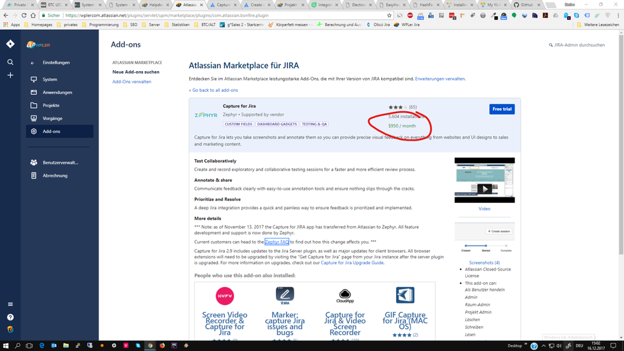Open Screenshots (4) link
The image size is (624, 351).
(484, 263)
